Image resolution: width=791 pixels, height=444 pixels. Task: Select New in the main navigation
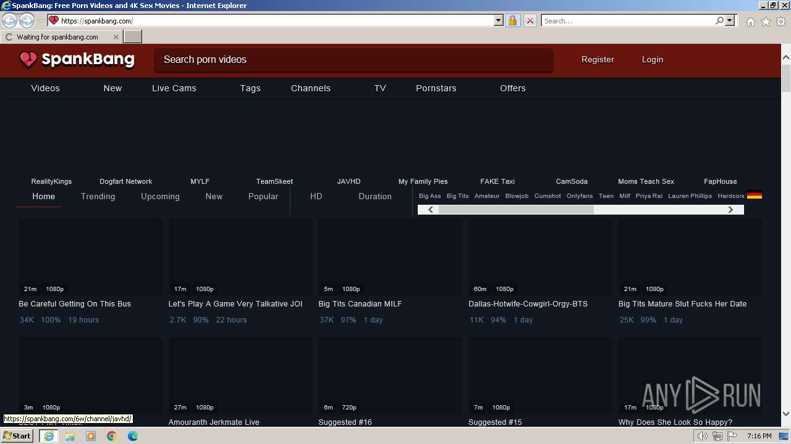point(112,88)
